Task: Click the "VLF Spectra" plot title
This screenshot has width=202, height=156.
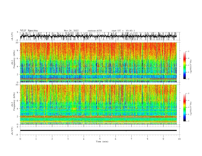Action: [29, 31]
